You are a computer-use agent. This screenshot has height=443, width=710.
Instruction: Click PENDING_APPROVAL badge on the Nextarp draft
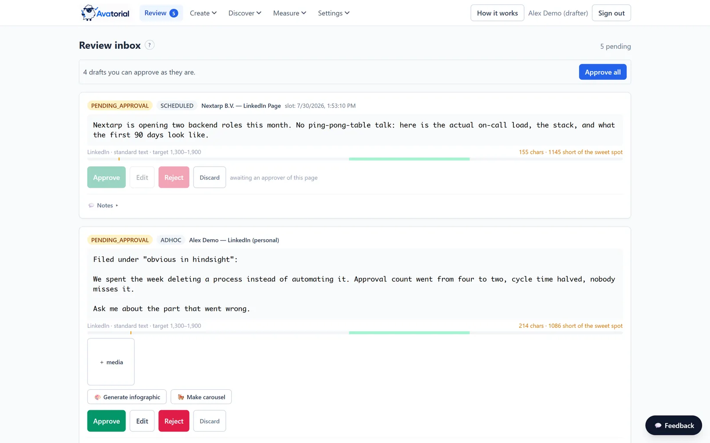[120, 105]
